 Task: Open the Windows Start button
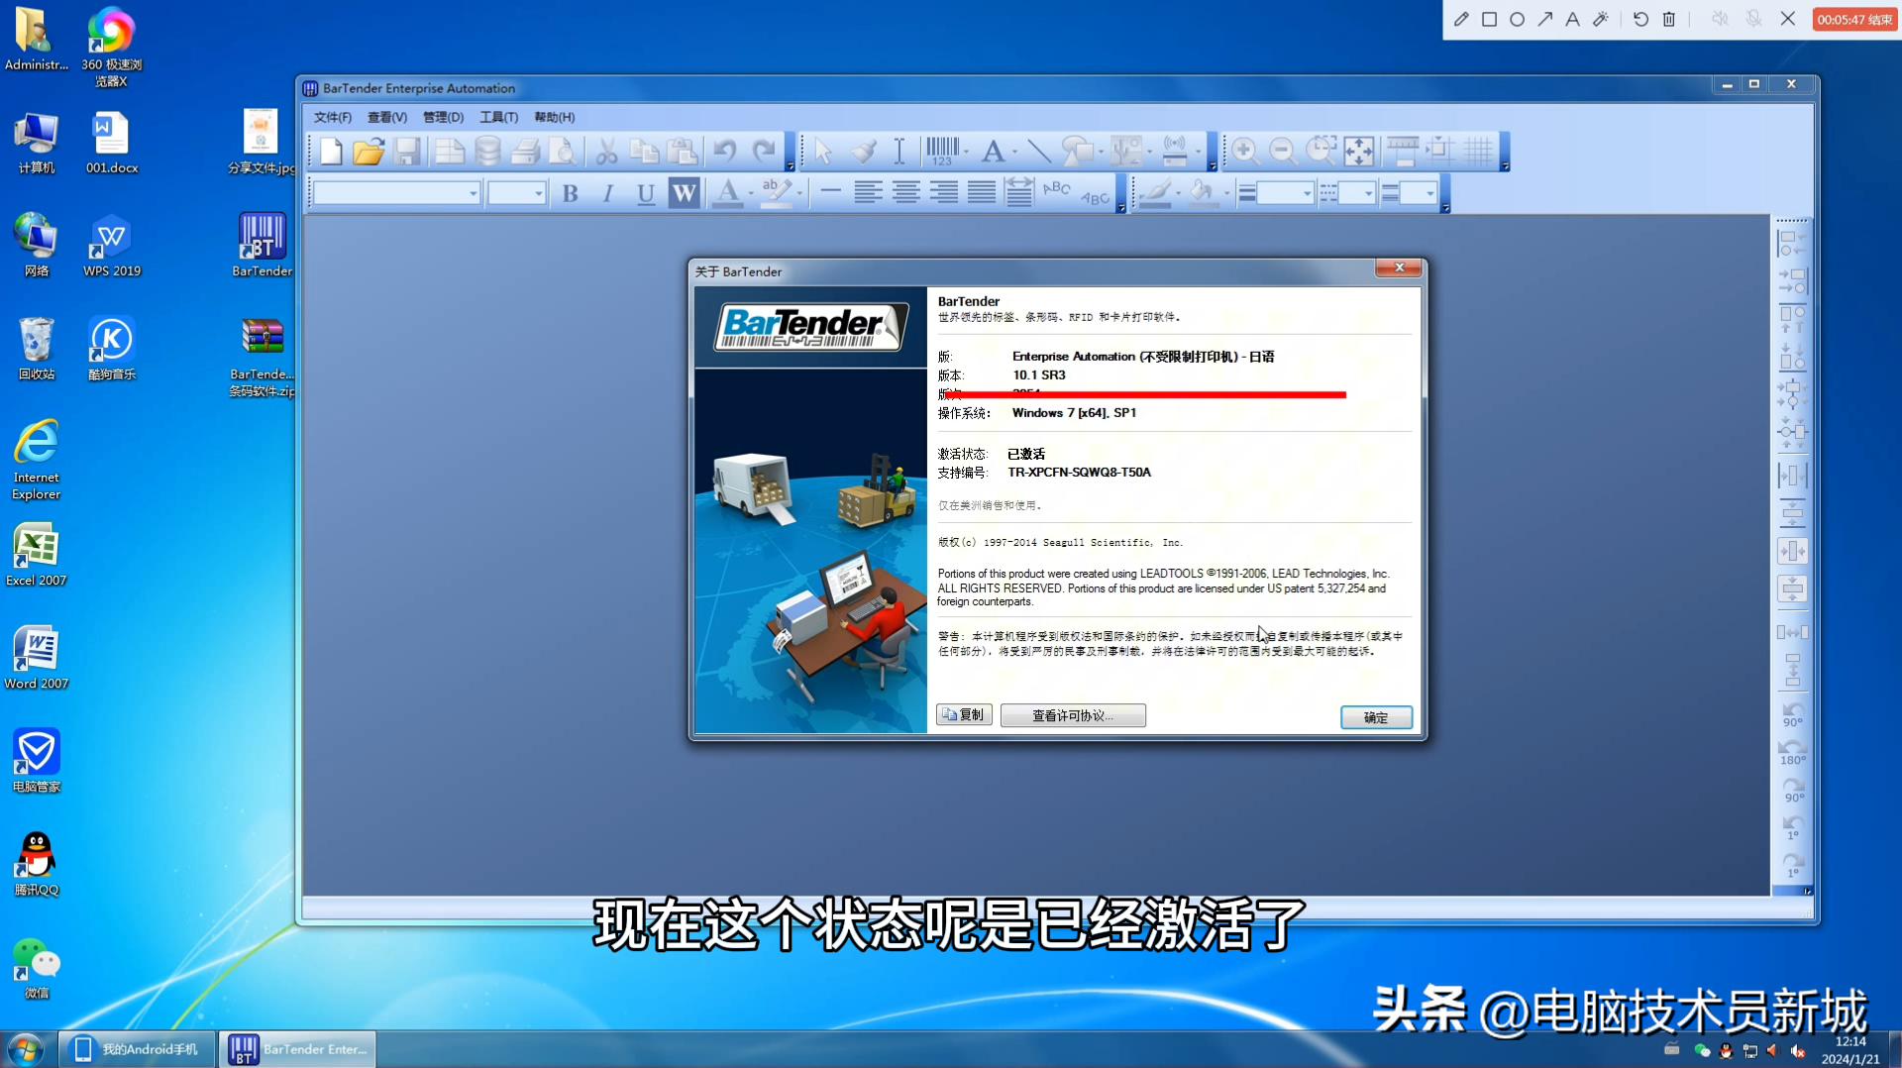tap(25, 1048)
